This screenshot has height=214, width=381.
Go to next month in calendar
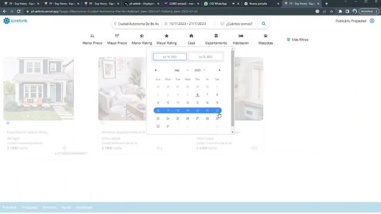(220, 70)
